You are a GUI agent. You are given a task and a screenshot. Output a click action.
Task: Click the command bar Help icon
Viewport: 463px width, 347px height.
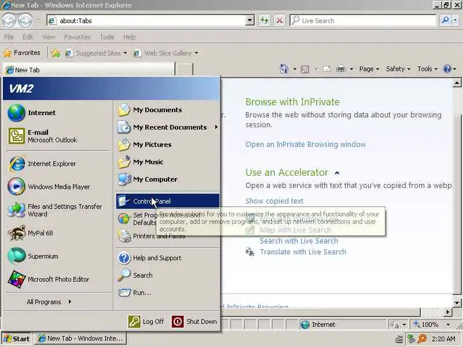pos(447,69)
